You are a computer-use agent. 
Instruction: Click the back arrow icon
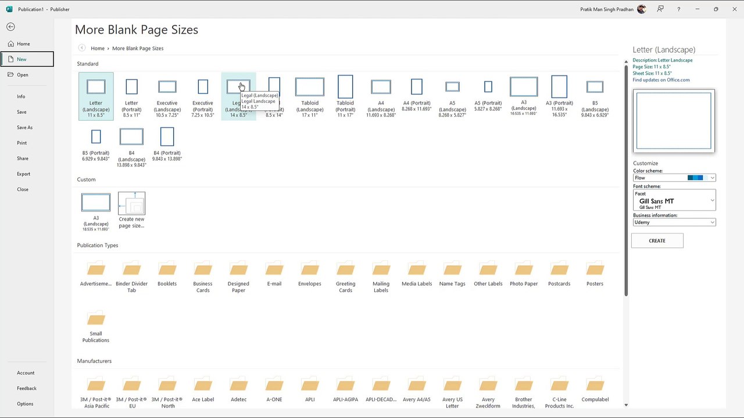click(10, 27)
